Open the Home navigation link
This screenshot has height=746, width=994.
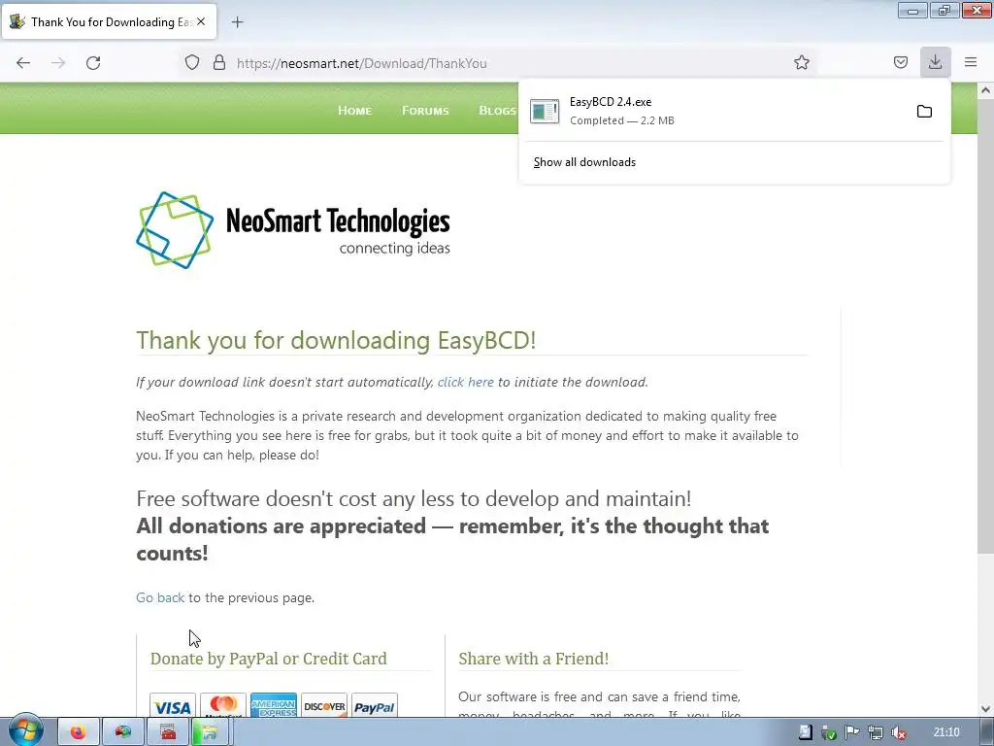point(354,111)
